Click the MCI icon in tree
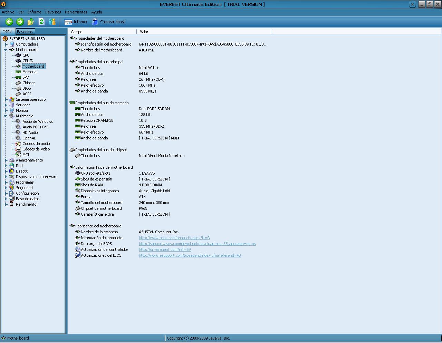 coord(18,155)
